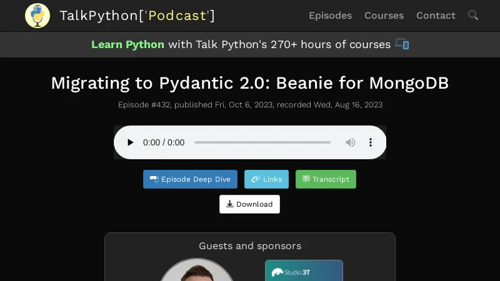Download the episode audio file

pos(249,204)
